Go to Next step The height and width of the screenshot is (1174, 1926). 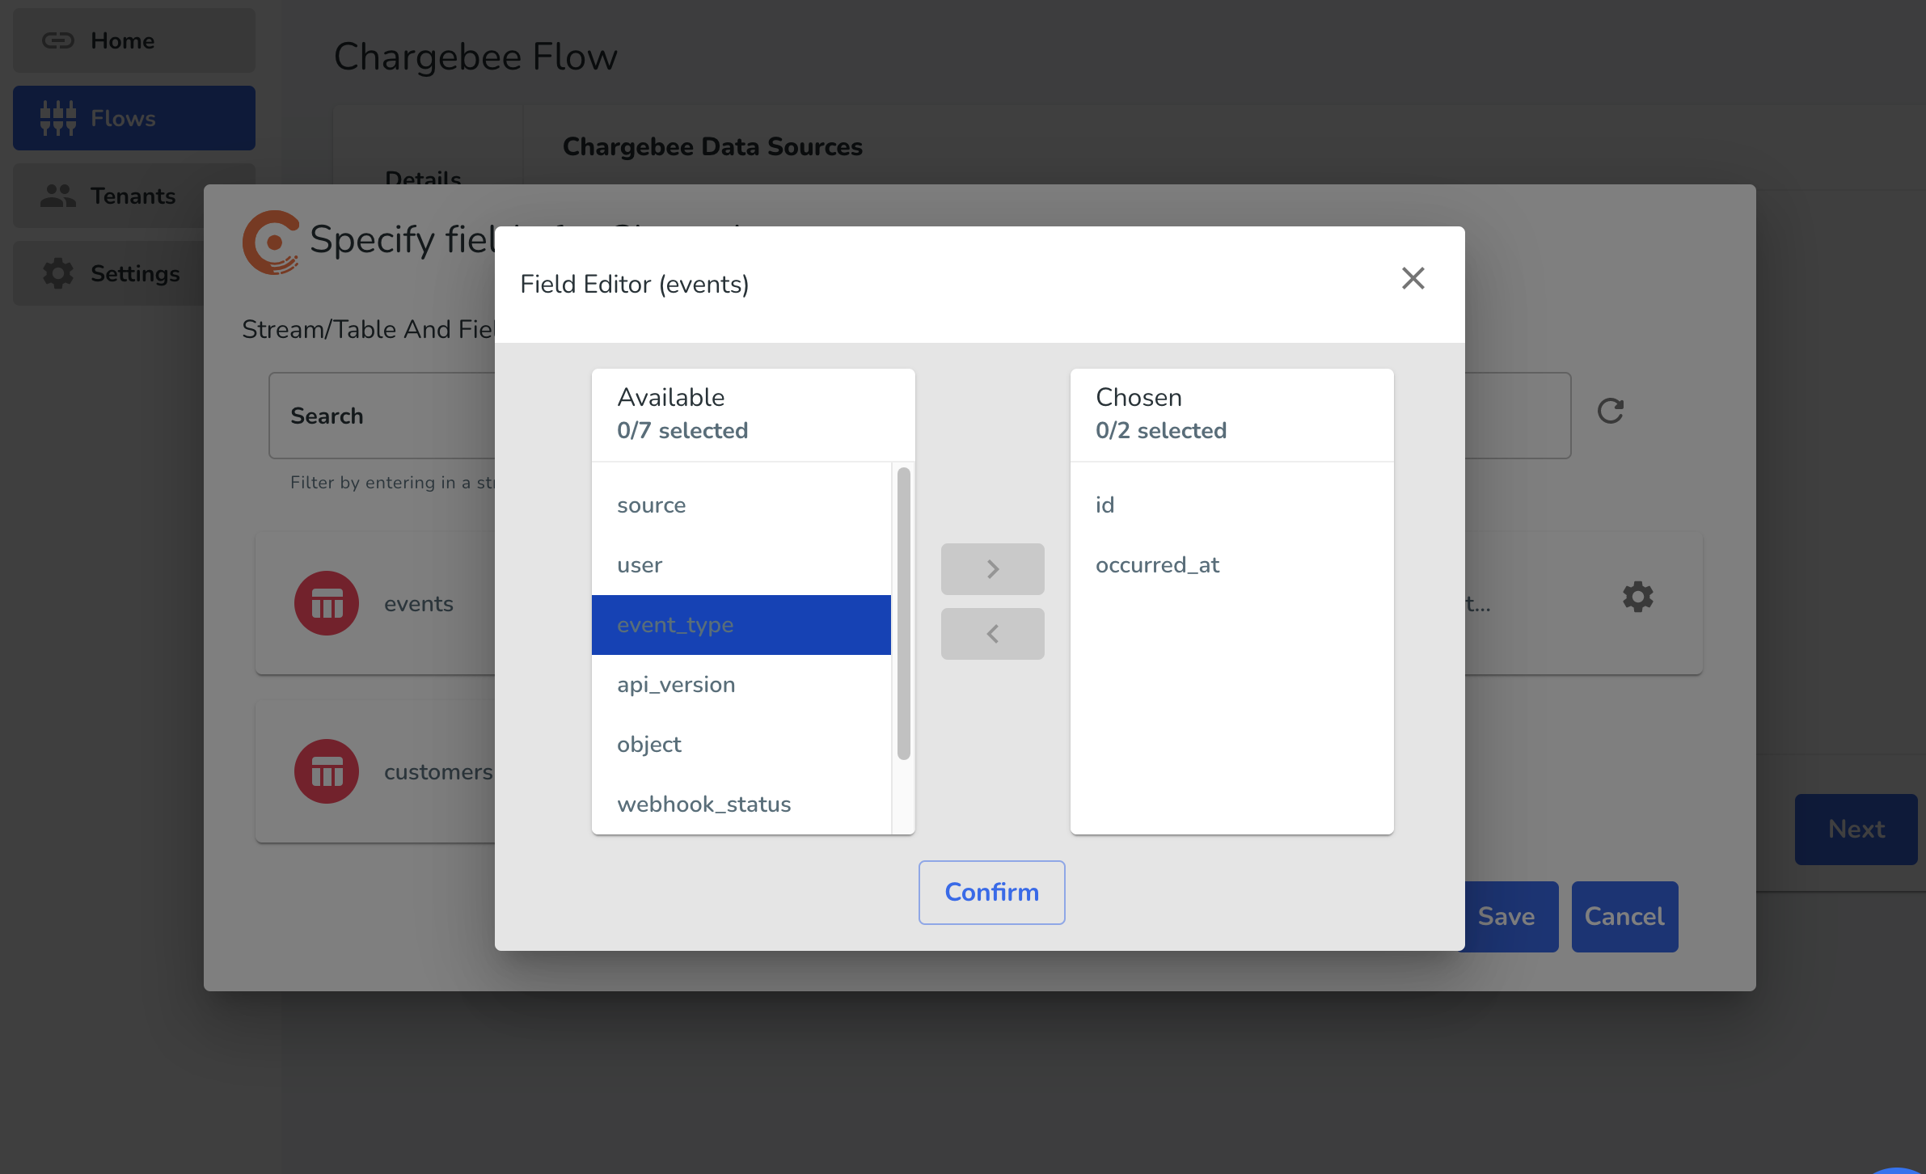pos(1856,829)
